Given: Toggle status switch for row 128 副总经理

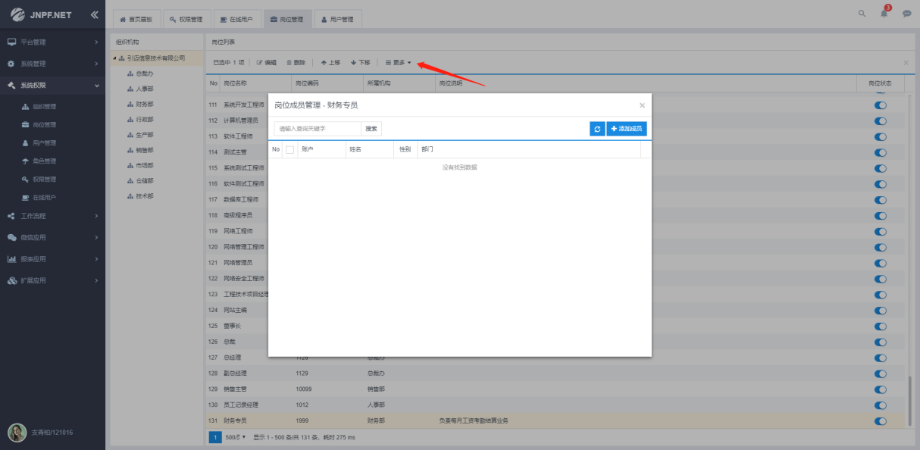Looking at the screenshot, I should click(x=881, y=373).
